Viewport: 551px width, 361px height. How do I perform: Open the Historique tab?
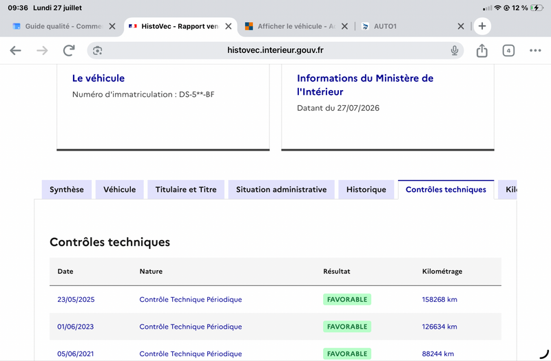coord(366,190)
